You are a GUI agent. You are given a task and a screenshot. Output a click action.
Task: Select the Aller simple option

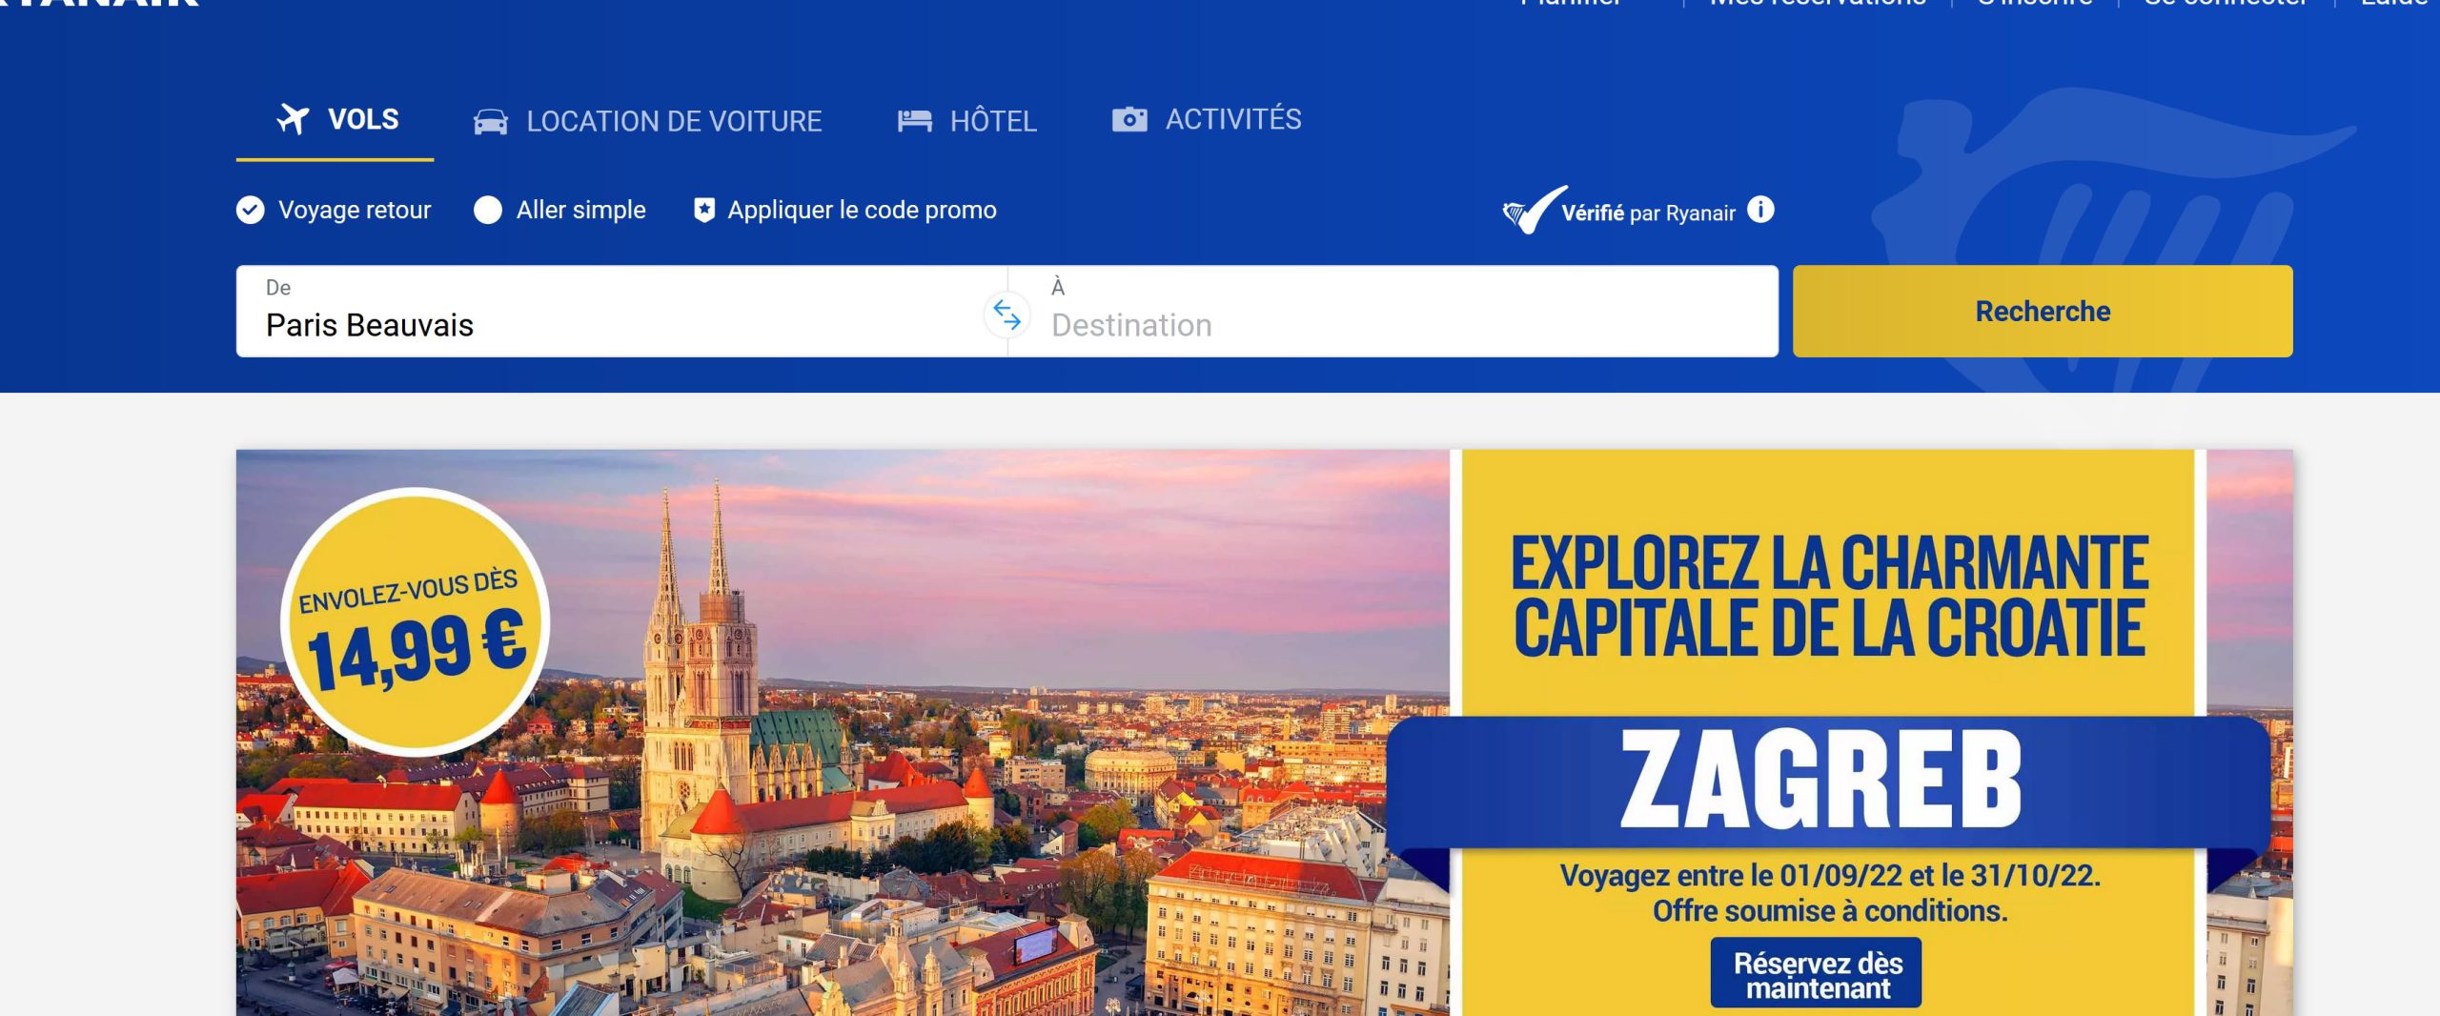(x=560, y=210)
